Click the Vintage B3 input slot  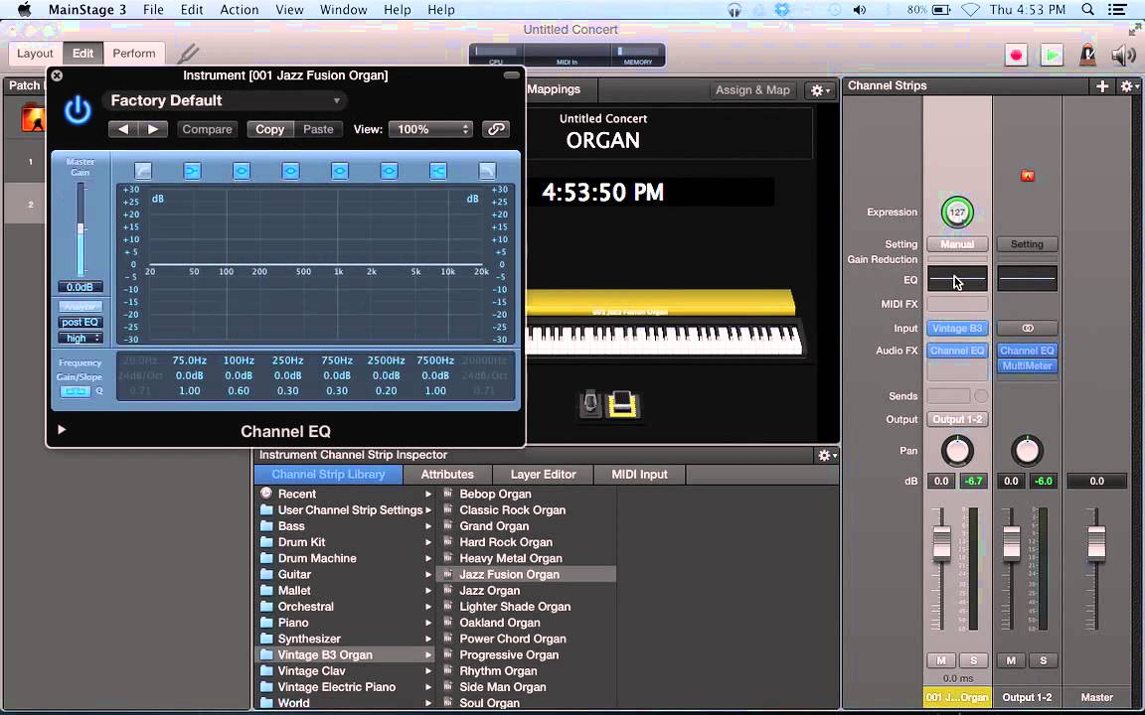point(957,329)
